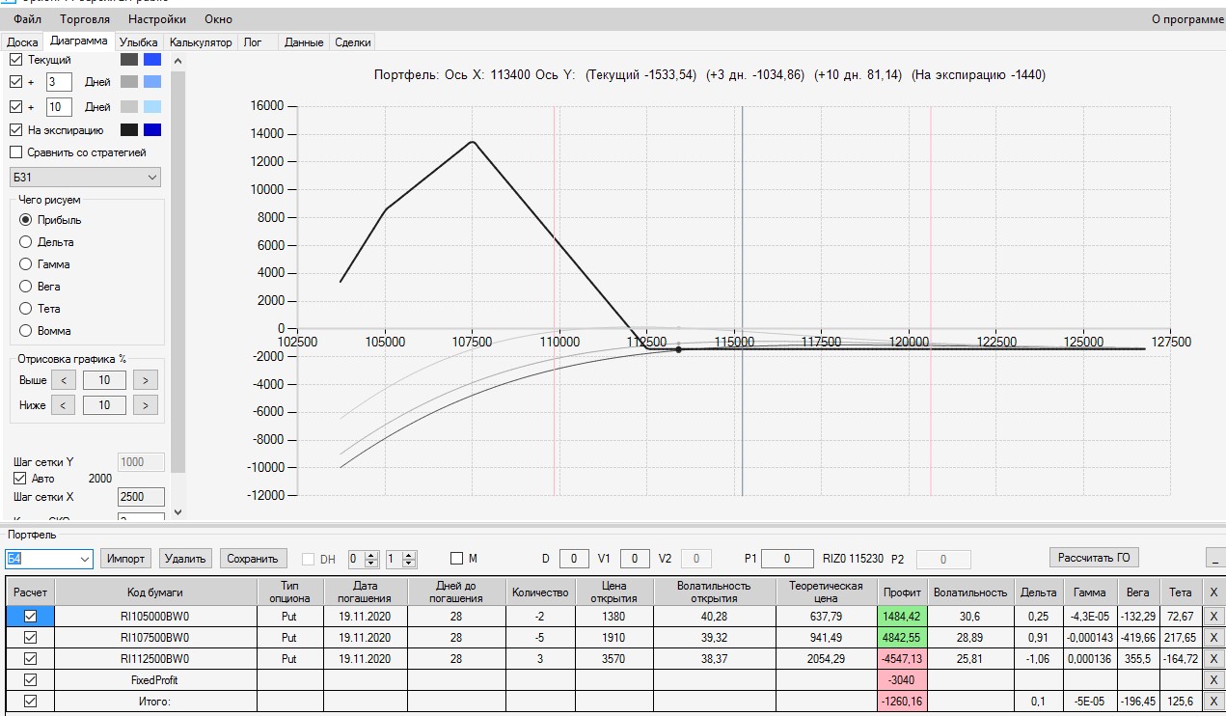Select the Вега radio button

click(x=26, y=287)
